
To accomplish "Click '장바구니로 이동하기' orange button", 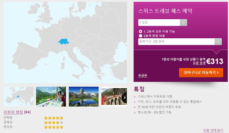I will [x=201, y=72].
